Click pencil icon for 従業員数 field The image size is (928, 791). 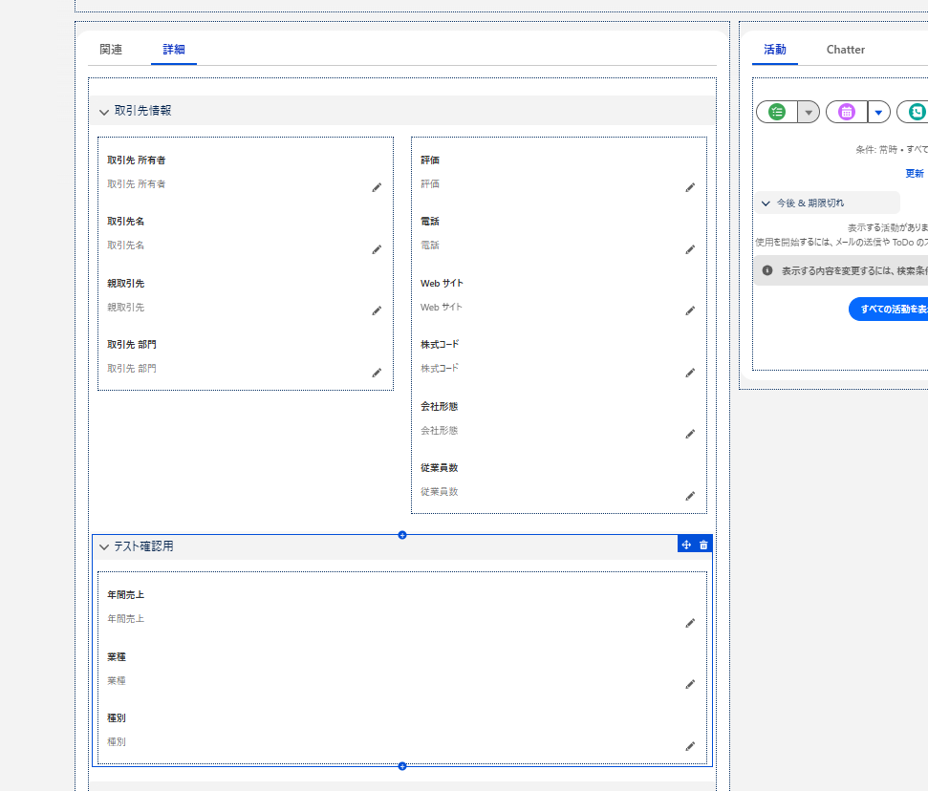690,496
